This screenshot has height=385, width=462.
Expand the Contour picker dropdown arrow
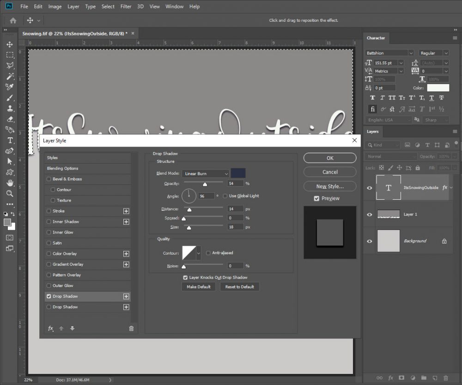pyautogui.click(x=199, y=253)
